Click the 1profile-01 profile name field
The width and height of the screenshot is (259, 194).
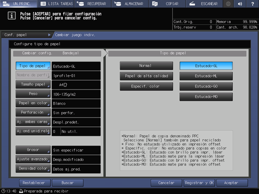click(76, 75)
